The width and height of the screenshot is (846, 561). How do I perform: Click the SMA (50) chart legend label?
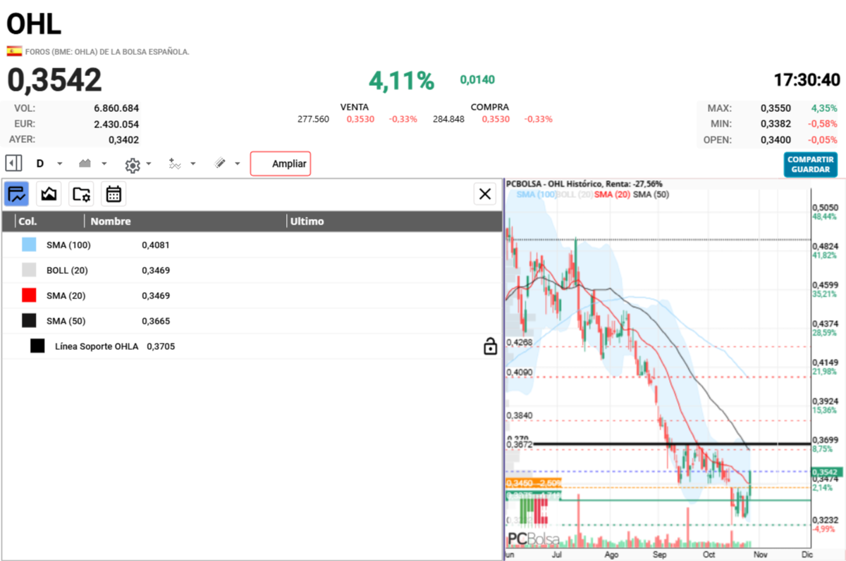pos(651,194)
